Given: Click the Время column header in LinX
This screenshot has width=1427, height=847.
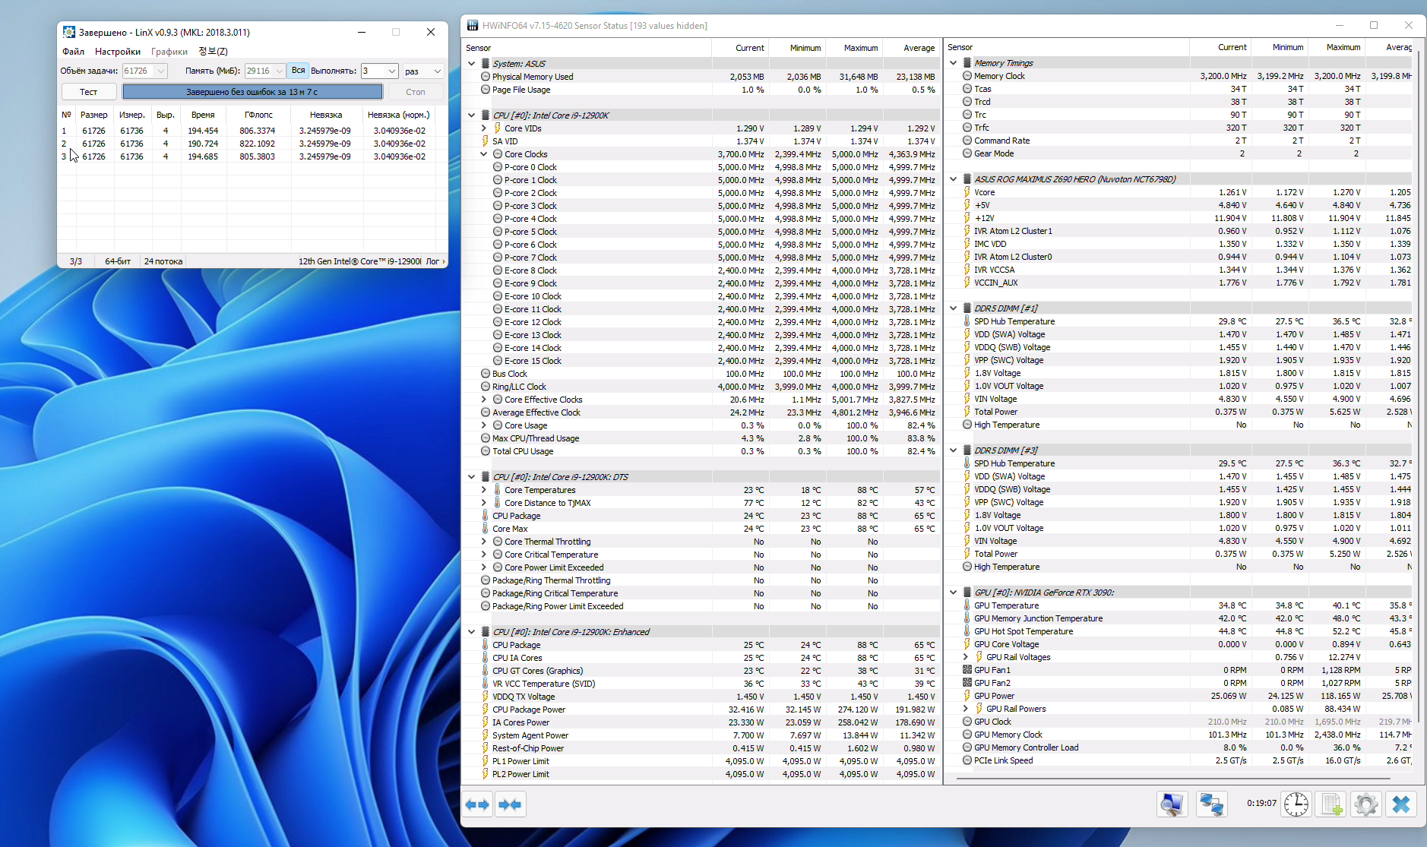Looking at the screenshot, I should click(x=203, y=115).
